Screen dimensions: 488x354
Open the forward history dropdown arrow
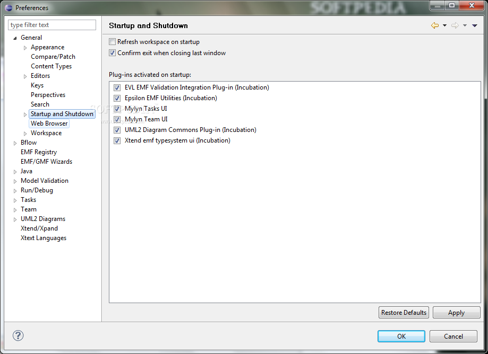(x=465, y=25)
